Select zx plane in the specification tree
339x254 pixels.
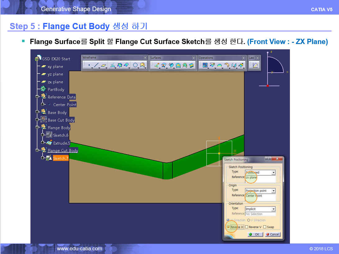55,82
